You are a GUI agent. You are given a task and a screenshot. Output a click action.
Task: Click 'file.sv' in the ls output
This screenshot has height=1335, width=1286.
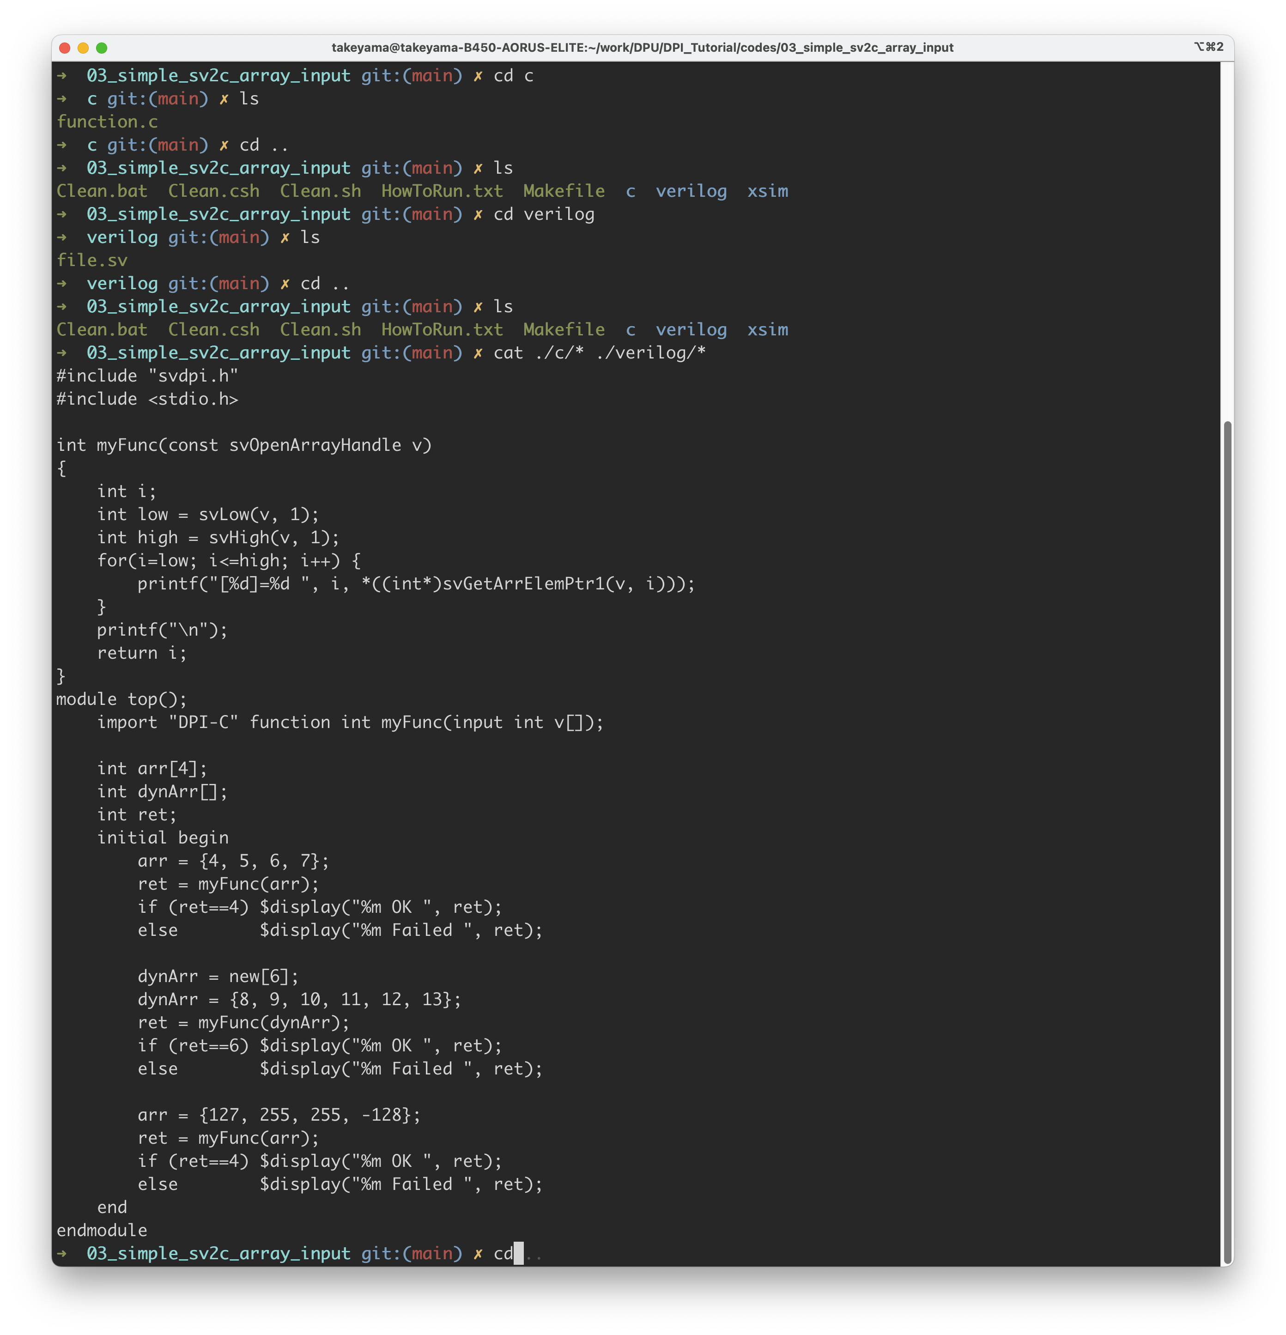pos(92,260)
